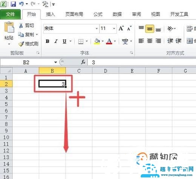Toggle Italic formatting

tap(56, 41)
